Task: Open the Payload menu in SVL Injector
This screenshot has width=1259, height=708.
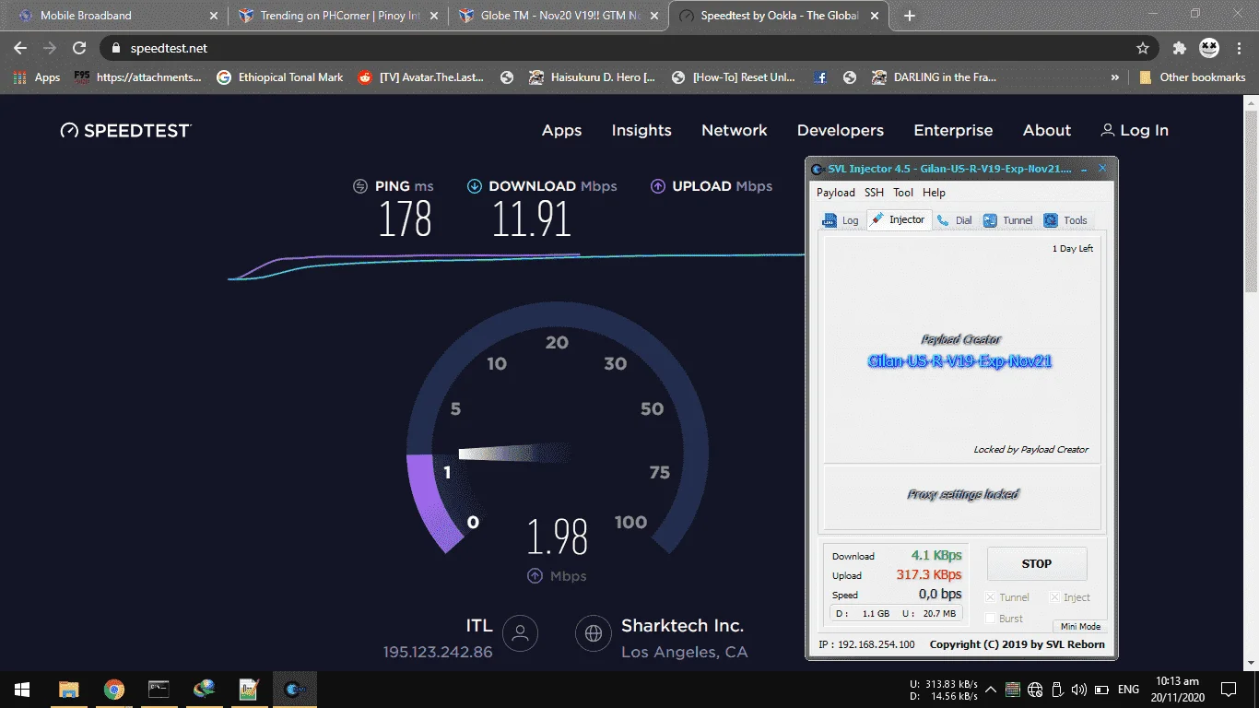Action: [836, 193]
